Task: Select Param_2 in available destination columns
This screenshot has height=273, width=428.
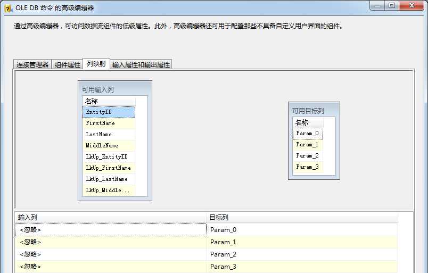Action: pos(308,155)
